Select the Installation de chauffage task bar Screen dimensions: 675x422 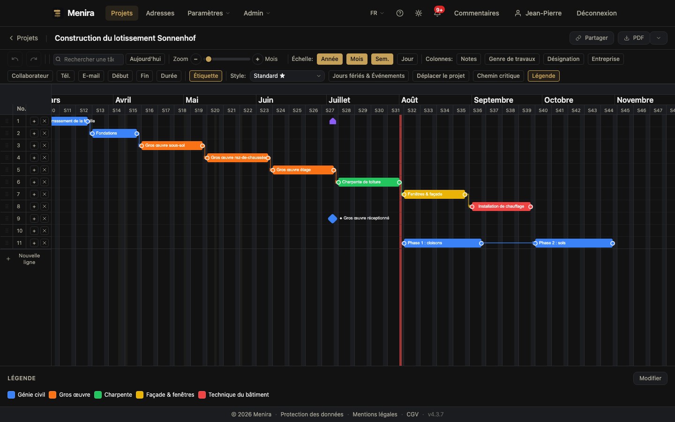(x=502, y=206)
